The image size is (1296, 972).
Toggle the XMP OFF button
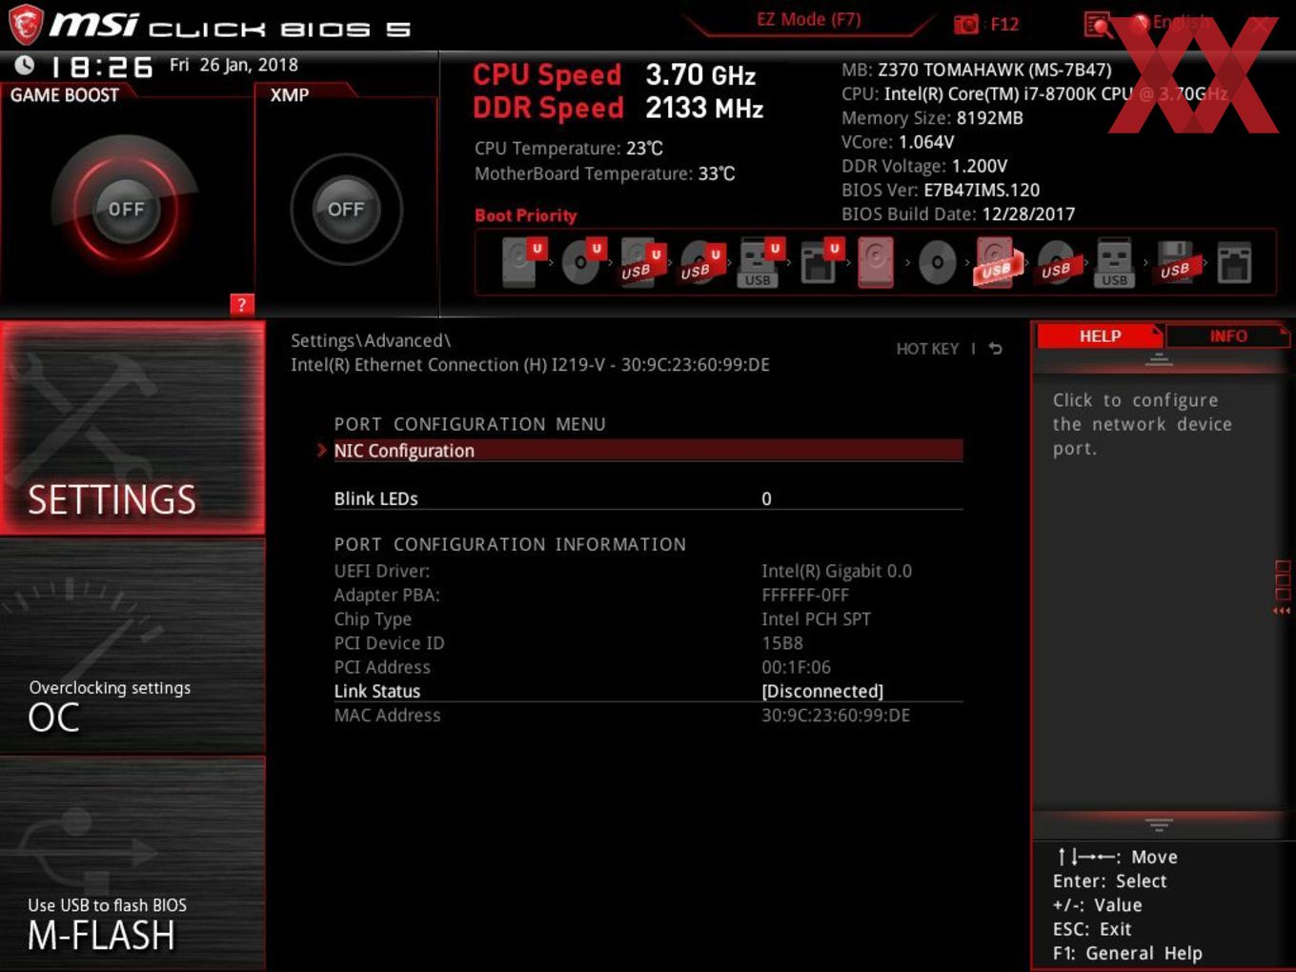346,209
